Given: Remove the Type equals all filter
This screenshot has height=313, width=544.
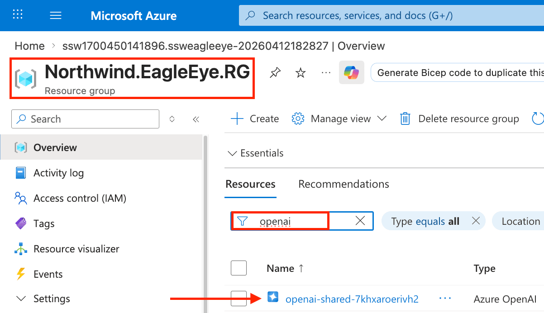Looking at the screenshot, I should (x=476, y=221).
